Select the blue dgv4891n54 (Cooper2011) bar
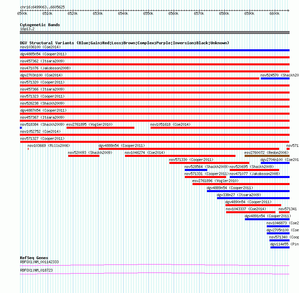Screen dimensions: 299x293 pyautogui.click(x=267, y=219)
